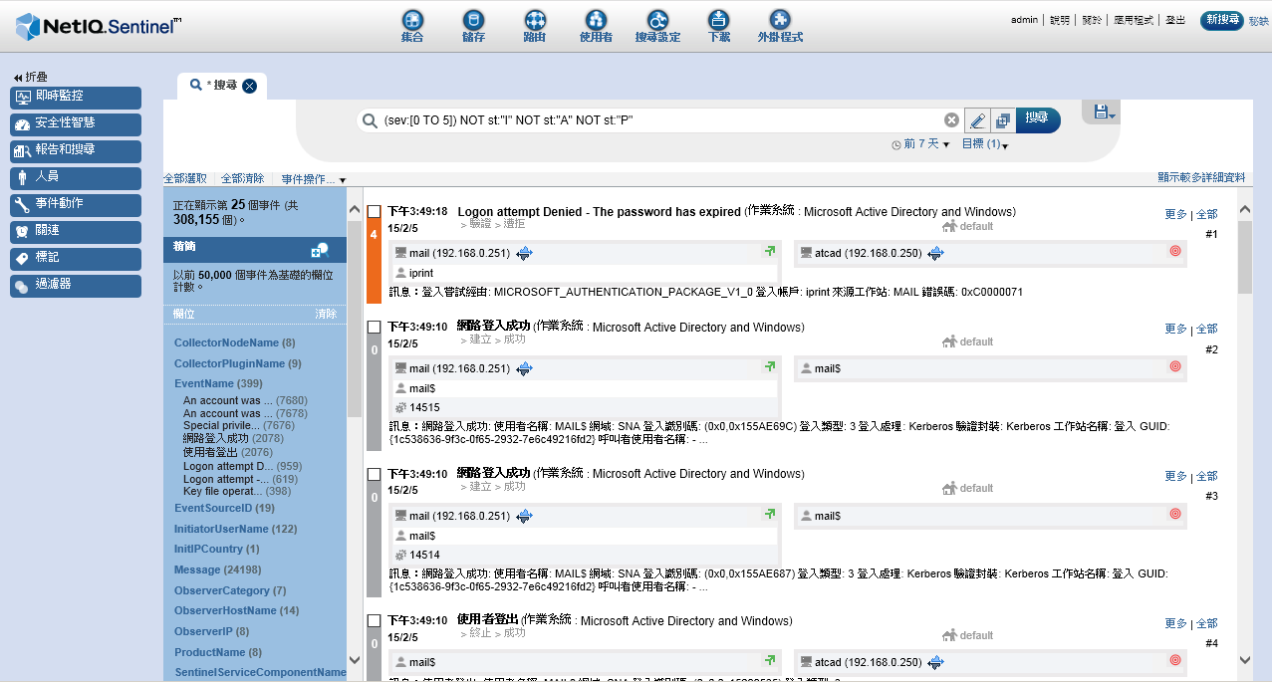Filter by 網路登入成功 (2078) event name
This screenshot has height=683, width=1272.
[x=233, y=438]
